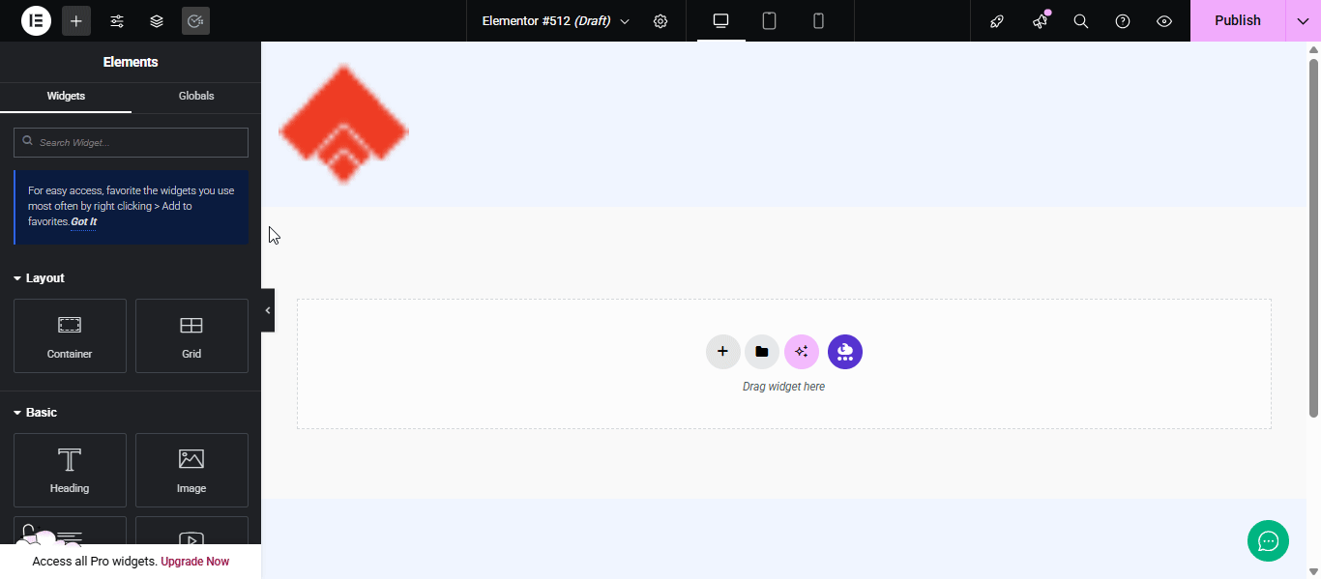
Task: Select the Widgets tab
Action: click(x=66, y=97)
